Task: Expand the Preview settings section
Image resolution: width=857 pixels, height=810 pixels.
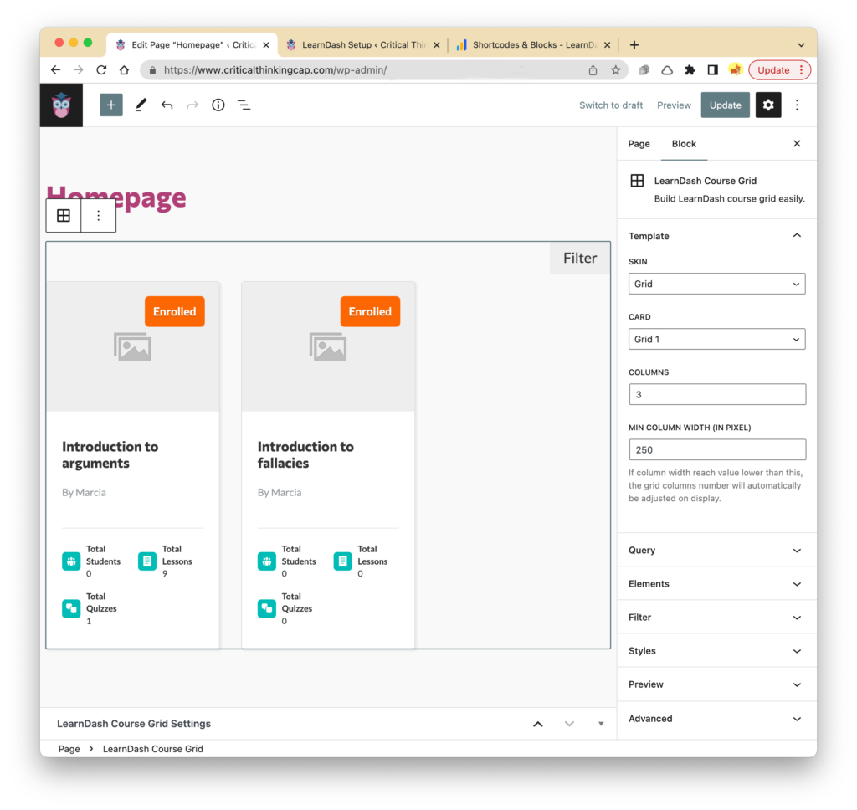Action: click(x=716, y=684)
